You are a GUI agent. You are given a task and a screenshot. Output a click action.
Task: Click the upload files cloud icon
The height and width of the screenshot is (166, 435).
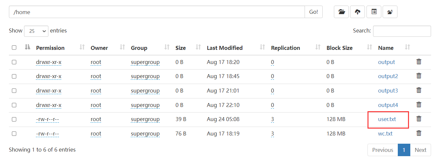(358, 12)
